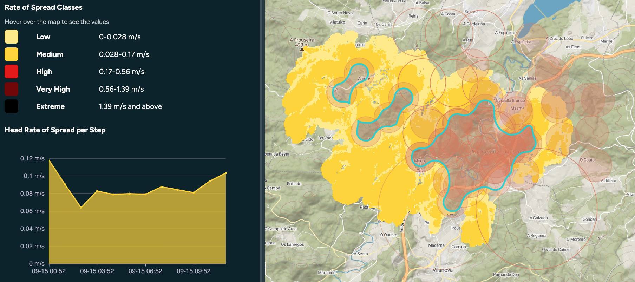
Task: Click the vertical panel divider bar
Action: 261,141
